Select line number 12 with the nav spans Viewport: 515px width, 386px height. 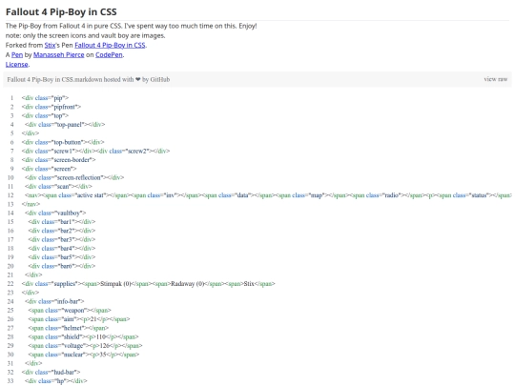pos(10,195)
